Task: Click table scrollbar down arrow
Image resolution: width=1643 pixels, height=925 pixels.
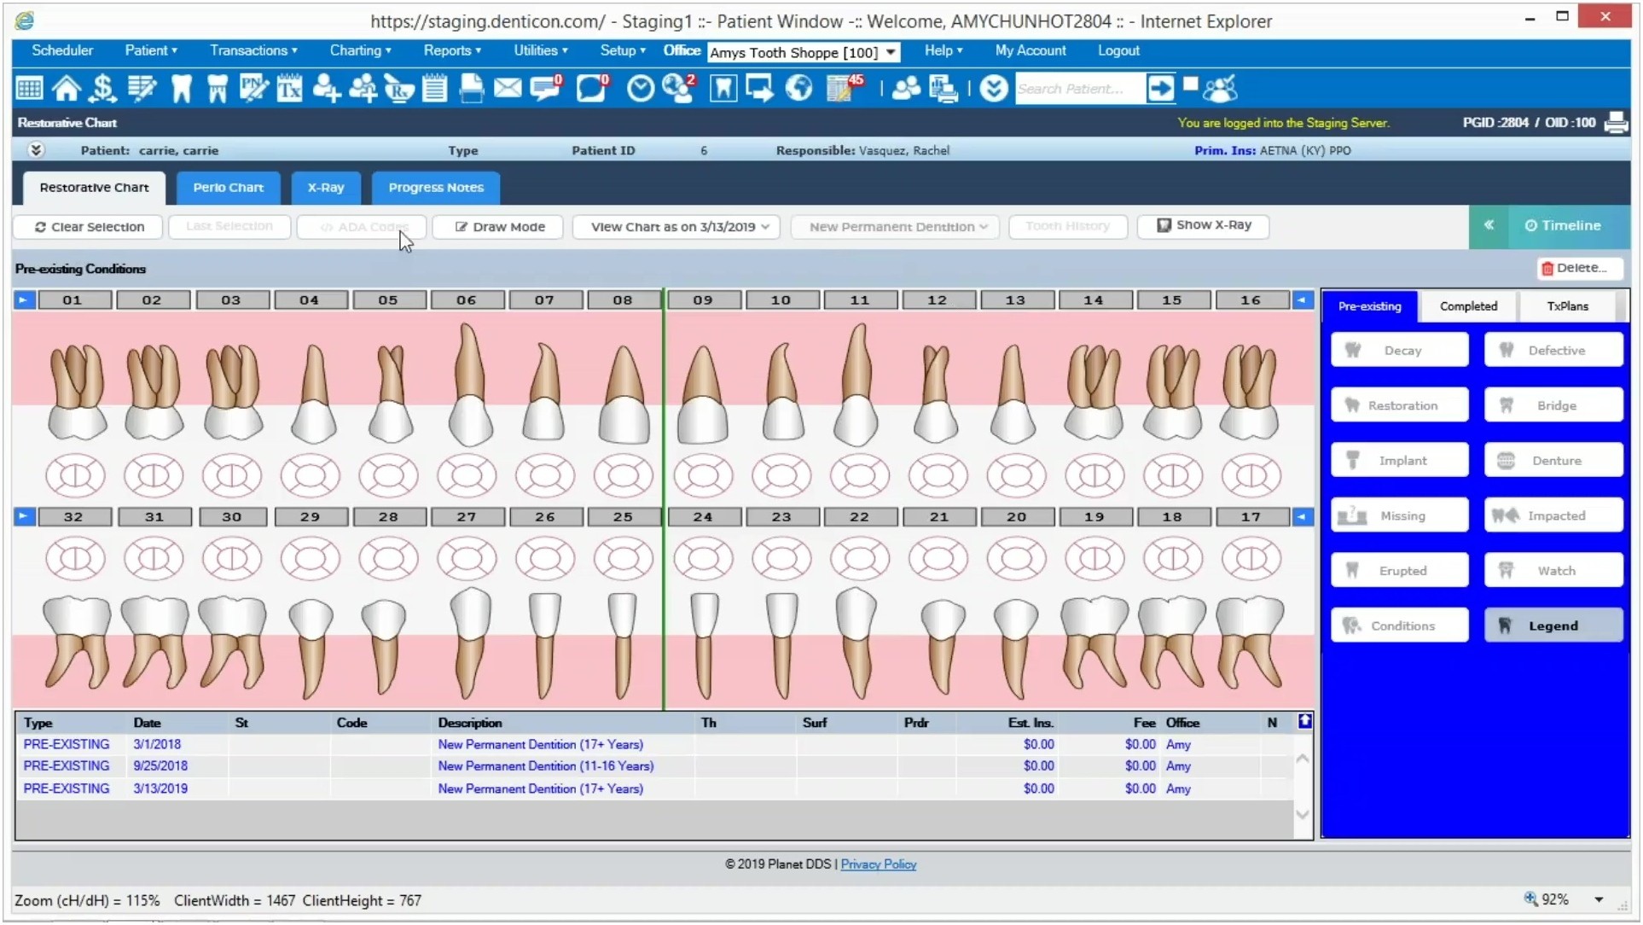Action: coord(1303,815)
